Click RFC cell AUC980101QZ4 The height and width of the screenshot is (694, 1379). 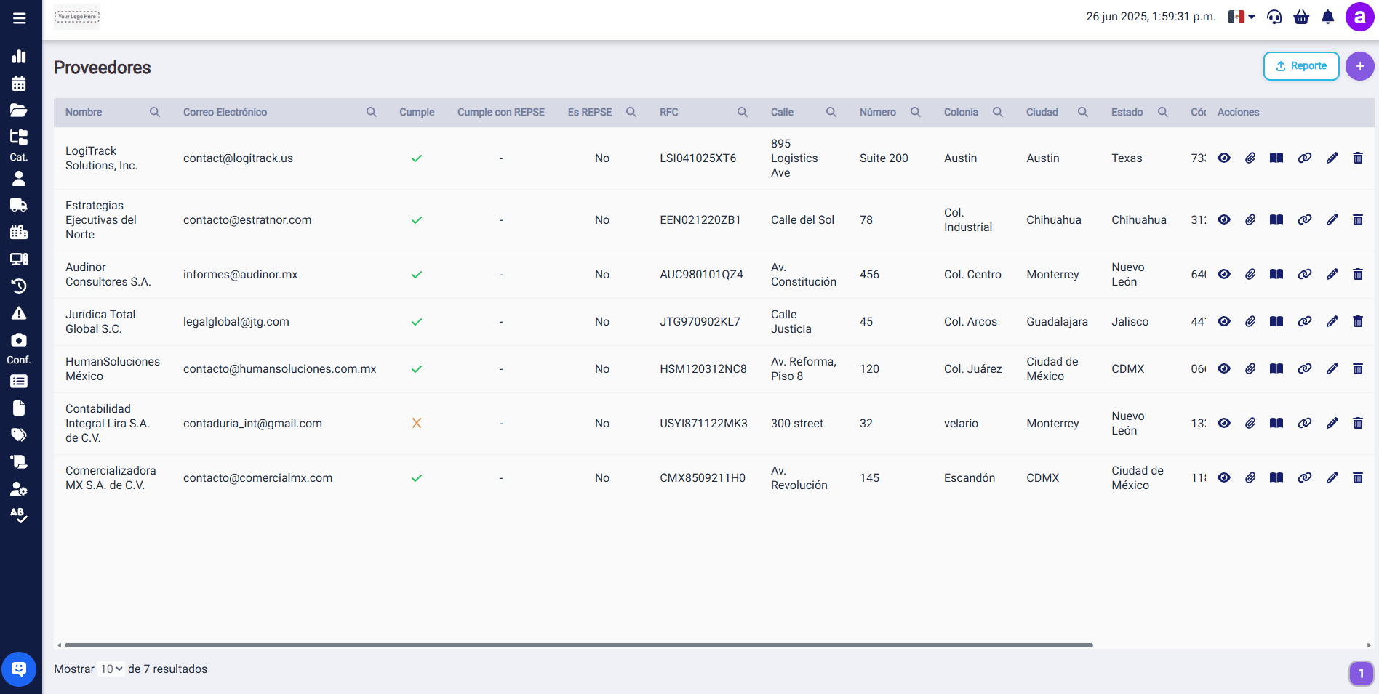click(x=701, y=274)
